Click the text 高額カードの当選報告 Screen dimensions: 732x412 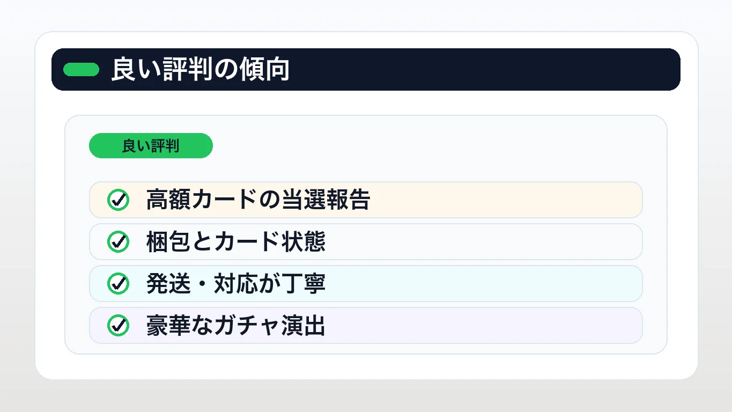click(x=258, y=200)
